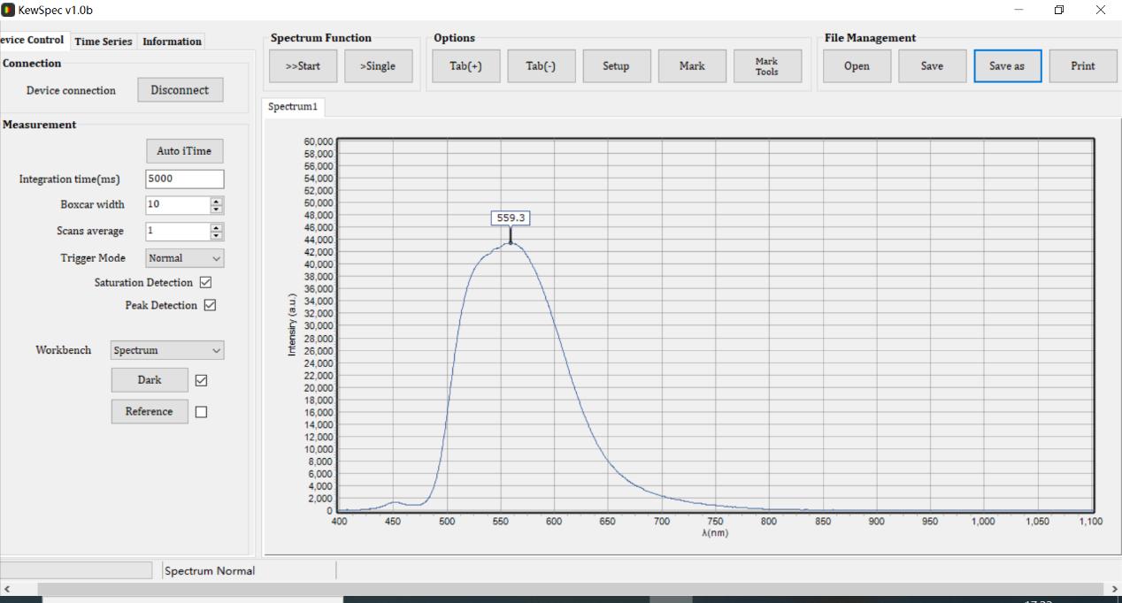
Task: Open Mark Tools
Action: coord(766,66)
